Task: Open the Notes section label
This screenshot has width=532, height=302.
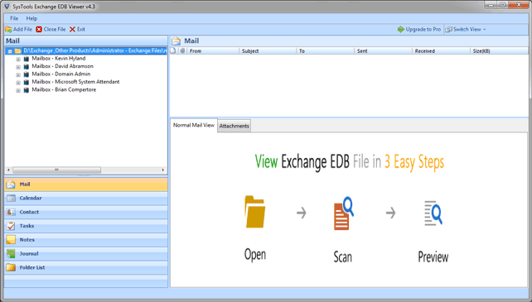Action: (27, 240)
